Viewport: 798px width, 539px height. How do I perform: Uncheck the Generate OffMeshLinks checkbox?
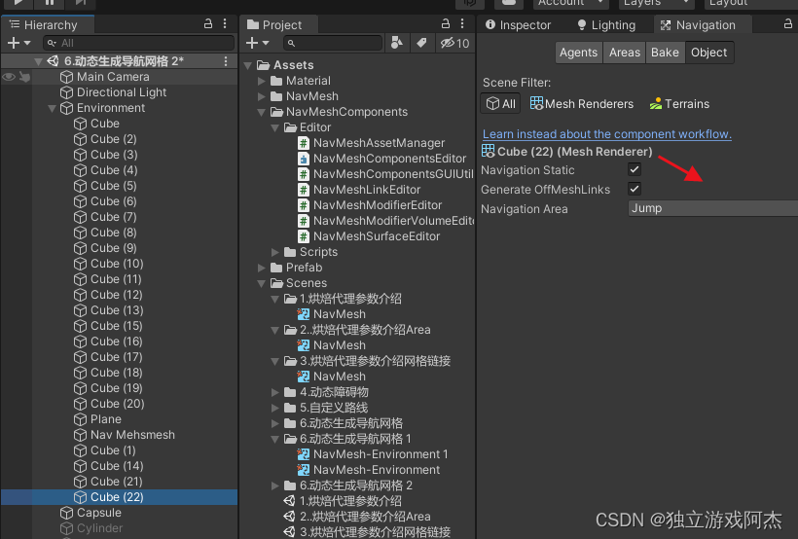coord(635,189)
